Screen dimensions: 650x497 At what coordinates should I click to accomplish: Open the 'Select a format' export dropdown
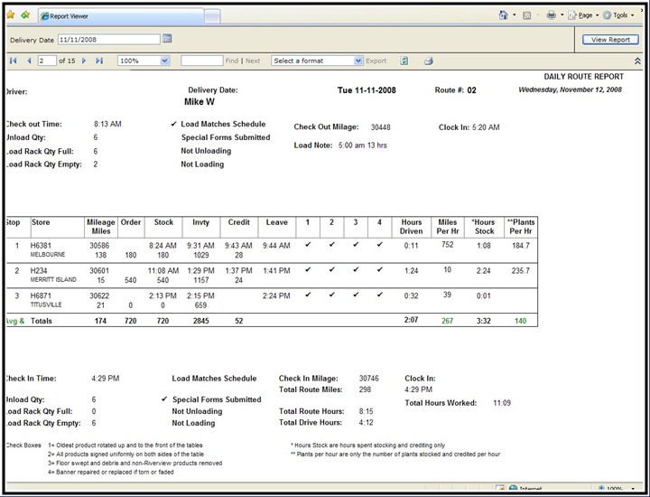(x=317, y=61)
